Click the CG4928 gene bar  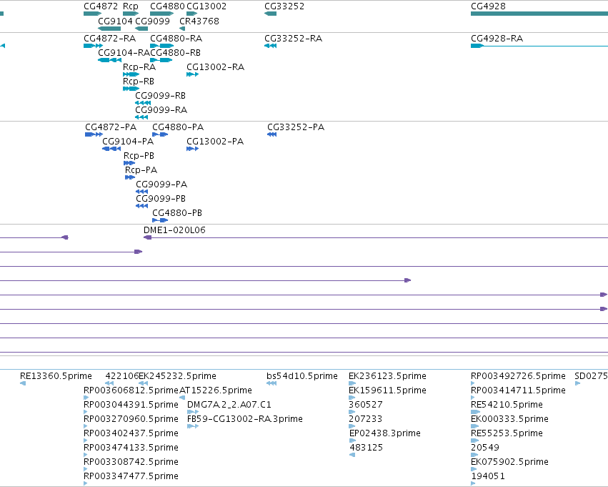(539, 14)
